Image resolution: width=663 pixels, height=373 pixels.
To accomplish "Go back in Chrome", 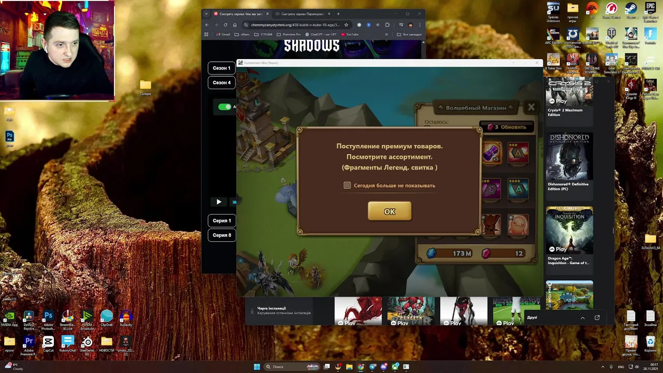I will [x=207, y=25].
